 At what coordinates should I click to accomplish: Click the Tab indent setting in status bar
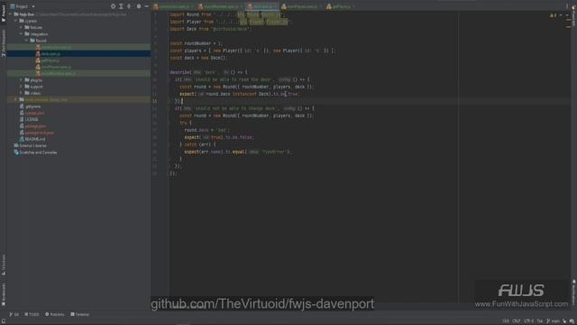coord(540,321)
